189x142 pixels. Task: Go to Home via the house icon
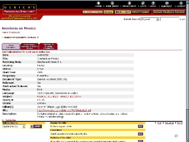98,3
